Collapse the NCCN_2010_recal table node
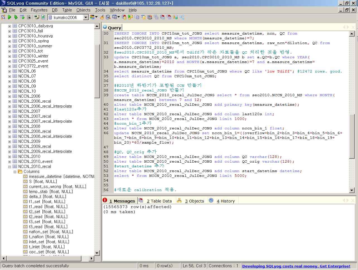The width and height of the screenshot is (358, 270). point(9,167)
